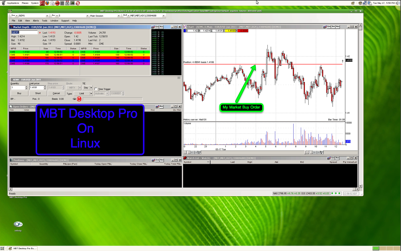Launch Opera browser from the top panel
This screenshot has width=401, height=251.
click(x=78, y=3)
